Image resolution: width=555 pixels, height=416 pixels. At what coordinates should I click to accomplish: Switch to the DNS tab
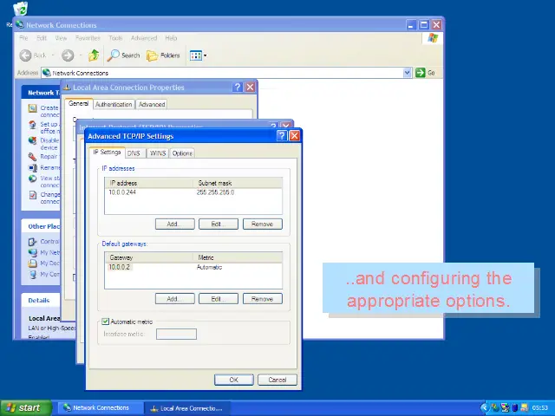pyautogui.click(x=134, y=153)
